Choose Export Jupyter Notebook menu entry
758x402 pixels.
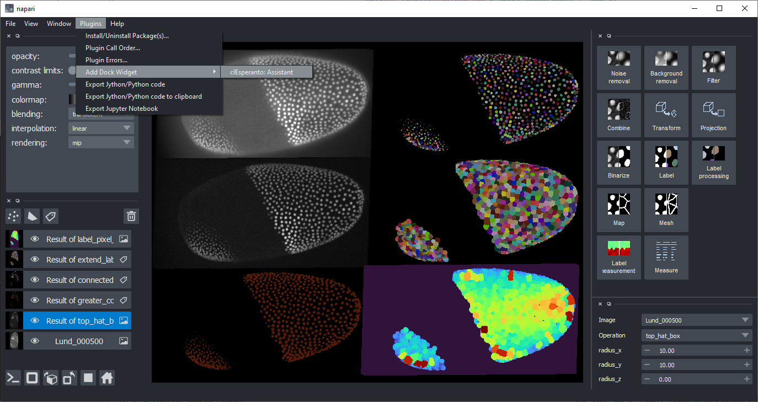pyautogui.click(x=121, y=109)
